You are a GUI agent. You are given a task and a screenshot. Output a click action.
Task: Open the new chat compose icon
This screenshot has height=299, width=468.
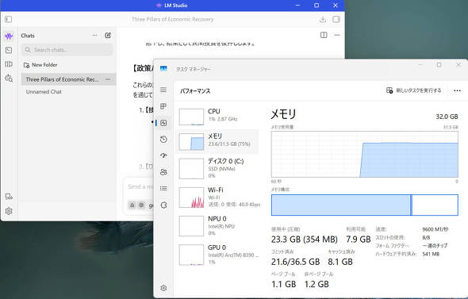pos(108,36)
